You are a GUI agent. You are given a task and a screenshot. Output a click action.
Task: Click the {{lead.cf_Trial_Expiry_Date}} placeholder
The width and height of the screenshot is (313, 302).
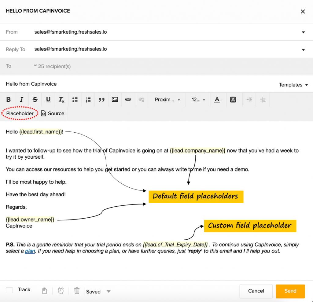pyautogui.click(x=175, y=245)
